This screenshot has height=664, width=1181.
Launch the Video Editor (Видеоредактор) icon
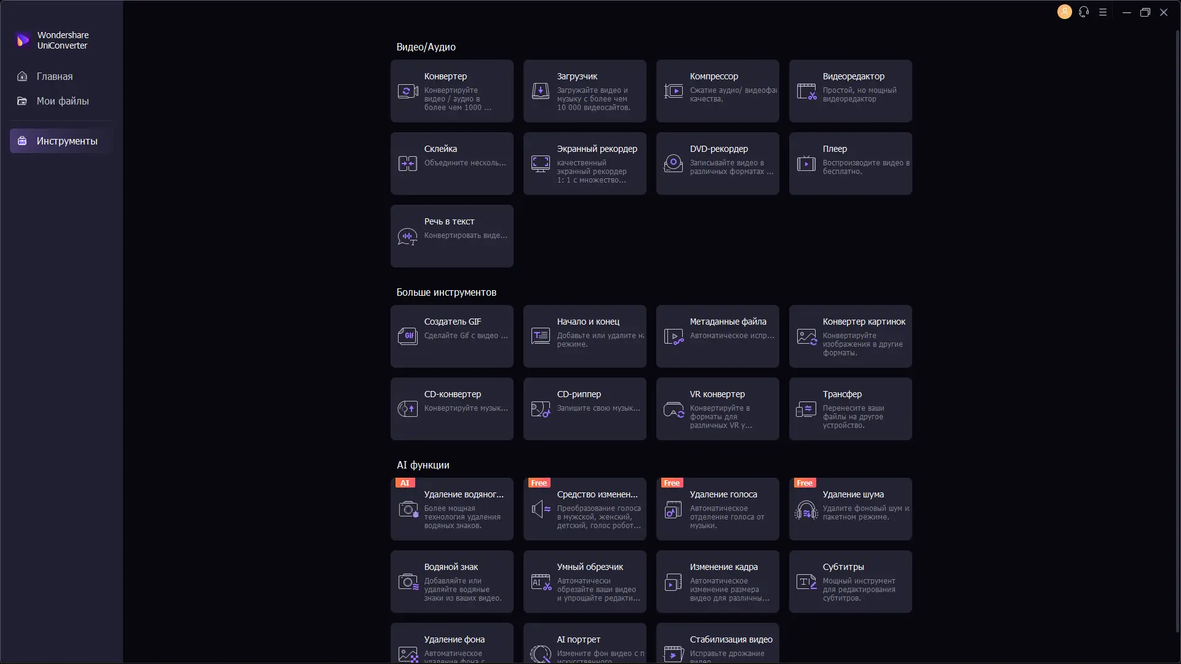[806, 92]
